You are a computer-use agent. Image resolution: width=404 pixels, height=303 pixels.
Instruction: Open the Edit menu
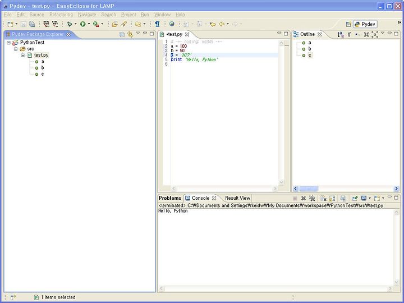[21, 15]
